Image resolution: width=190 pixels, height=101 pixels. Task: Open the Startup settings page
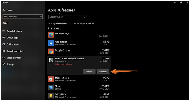[x=10, y=64]
